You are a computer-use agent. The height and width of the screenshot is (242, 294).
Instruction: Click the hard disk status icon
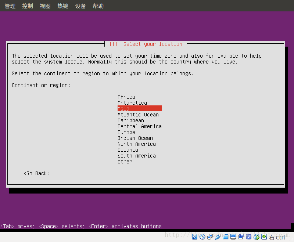(195, 237)
